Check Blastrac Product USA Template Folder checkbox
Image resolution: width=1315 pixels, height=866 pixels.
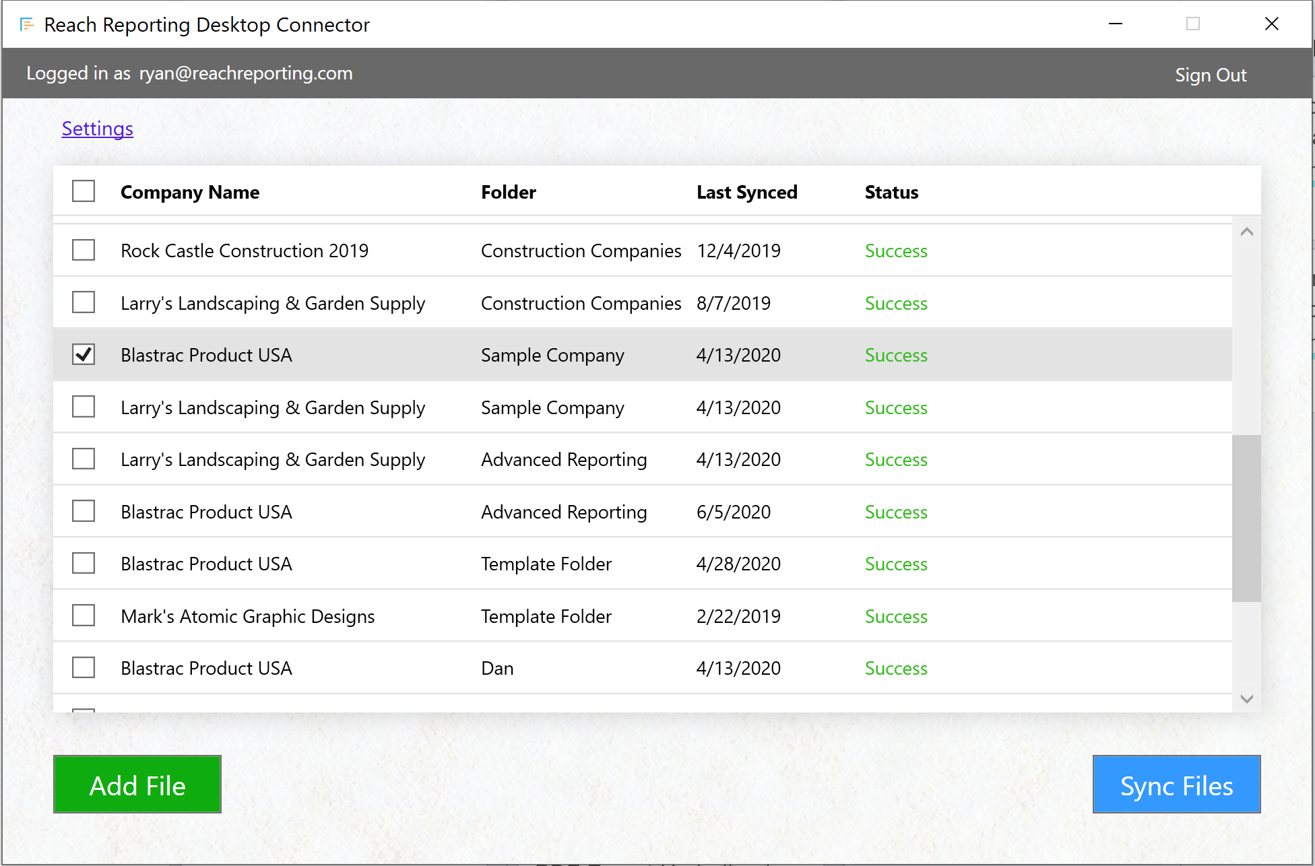(84, 563)
